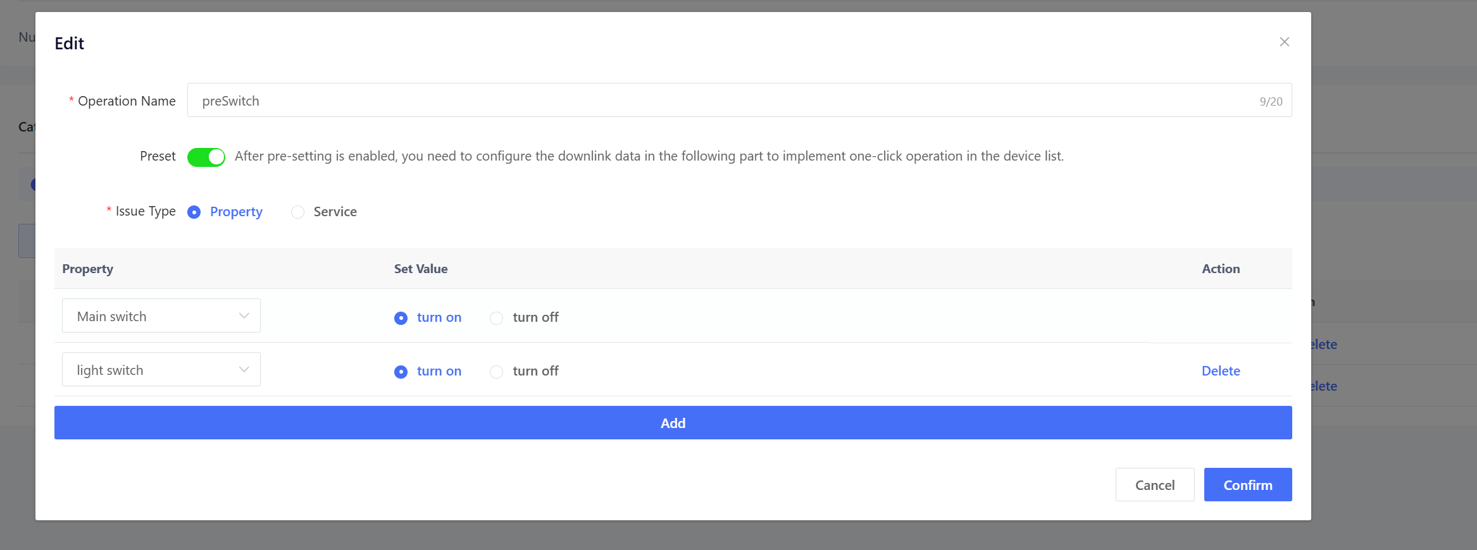Click the Operation Name text field

pyautogui.click(x=721, y=101)
